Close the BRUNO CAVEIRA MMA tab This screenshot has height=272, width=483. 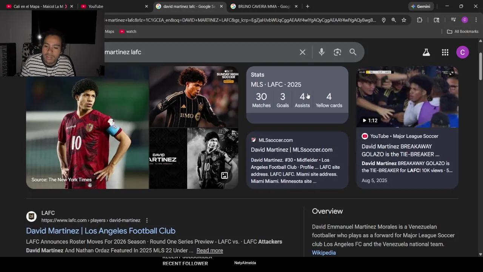(296, 6)
